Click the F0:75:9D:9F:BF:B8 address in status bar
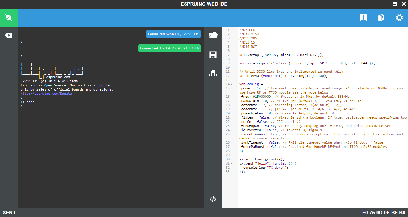Viewport: 408px width, 217px height. (384, 213)
